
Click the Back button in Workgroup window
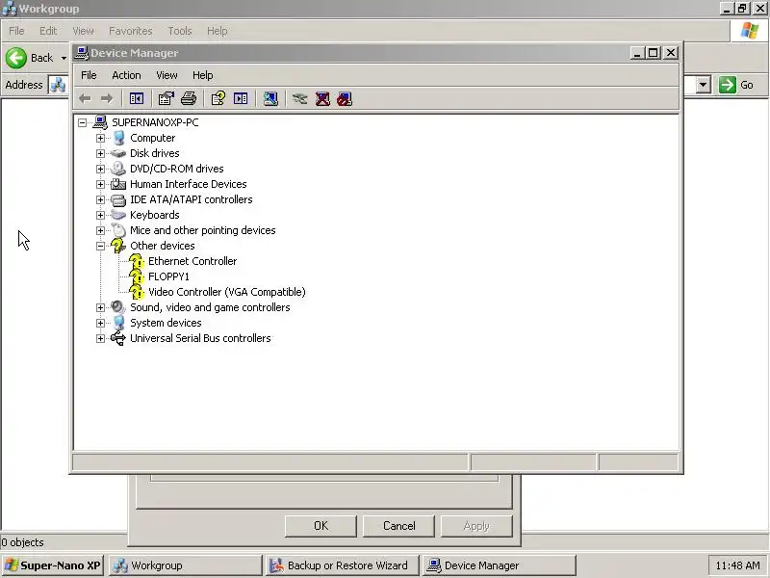click(30, 58)
